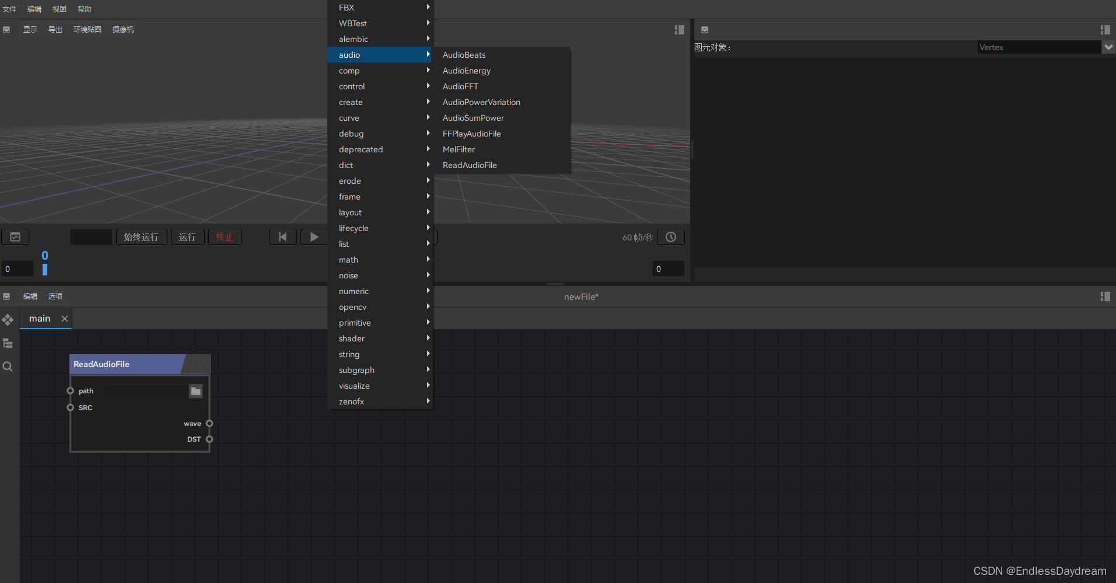Click the screenshot icon left of the timeline
The height and width of the screenshot is (583, 1116).
15,236
